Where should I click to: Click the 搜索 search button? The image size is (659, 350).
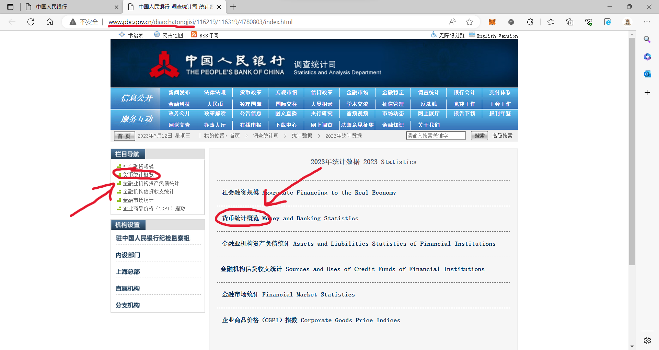479,136
